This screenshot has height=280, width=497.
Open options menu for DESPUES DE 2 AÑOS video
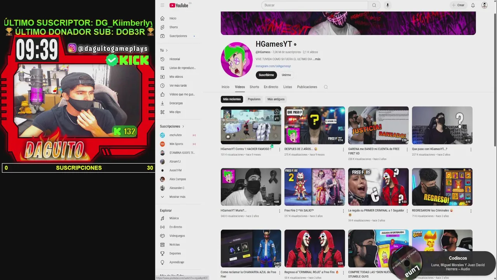coord(343,149)
